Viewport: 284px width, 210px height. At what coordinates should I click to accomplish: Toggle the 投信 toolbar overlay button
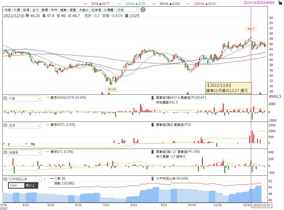(x=26, y=10)
